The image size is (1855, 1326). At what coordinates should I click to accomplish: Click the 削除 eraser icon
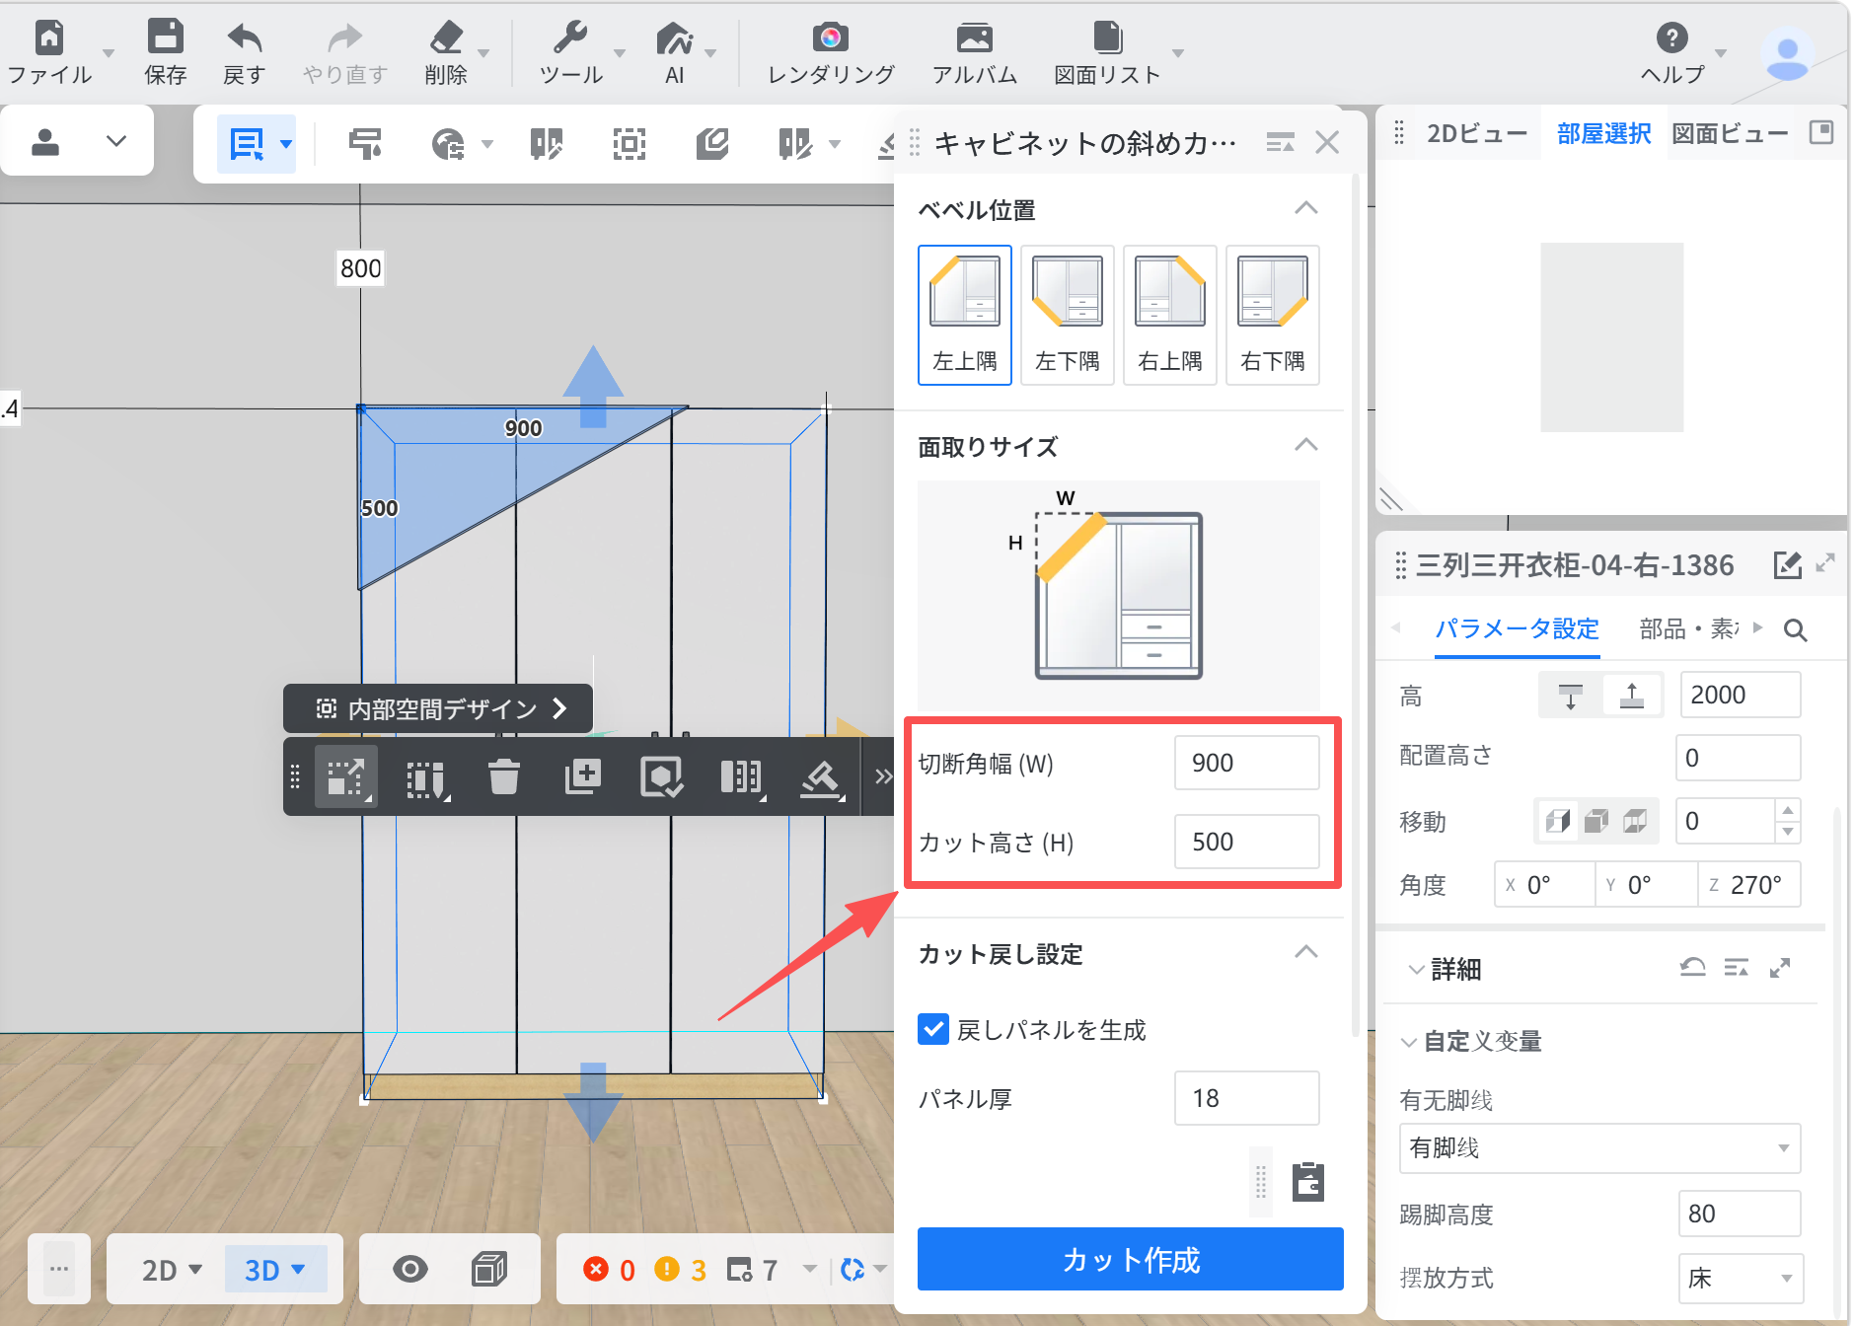446,37
